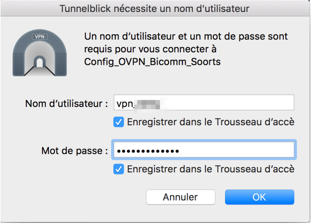
Task: Click the Tunnelblick tunnel icon
Action: coord(40,54)
